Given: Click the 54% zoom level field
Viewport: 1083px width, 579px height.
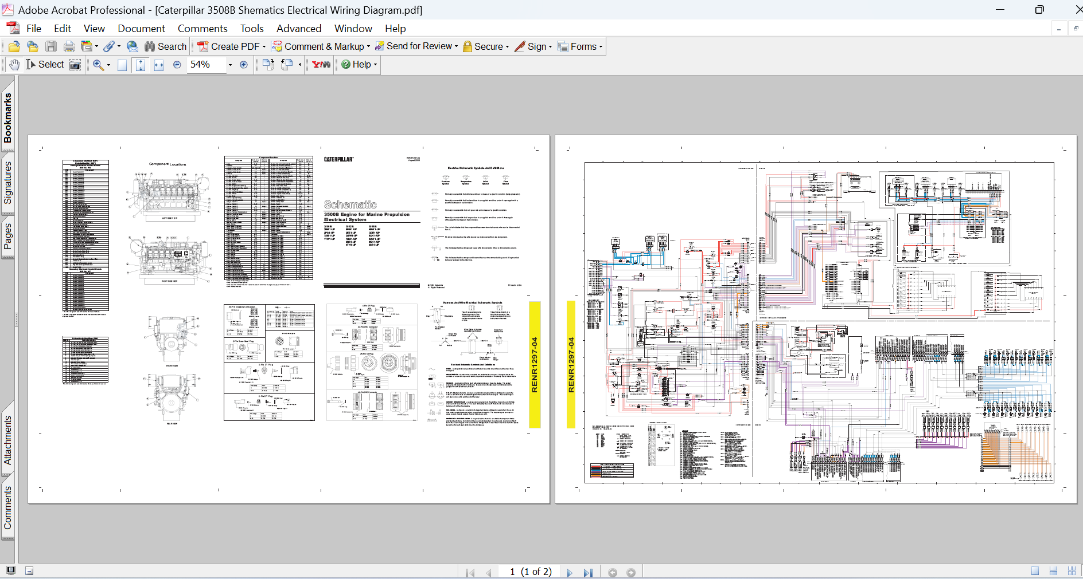Looking at the screenshot, I should 207,65.
